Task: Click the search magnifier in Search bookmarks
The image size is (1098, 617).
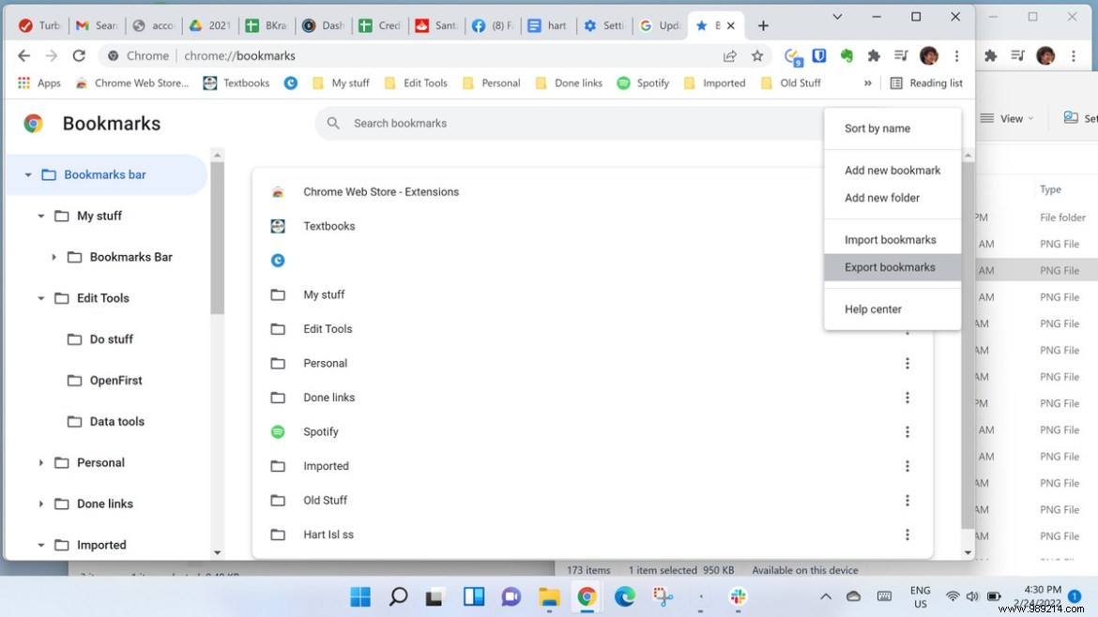Action: pyautogui.click(x=333, y=123)
